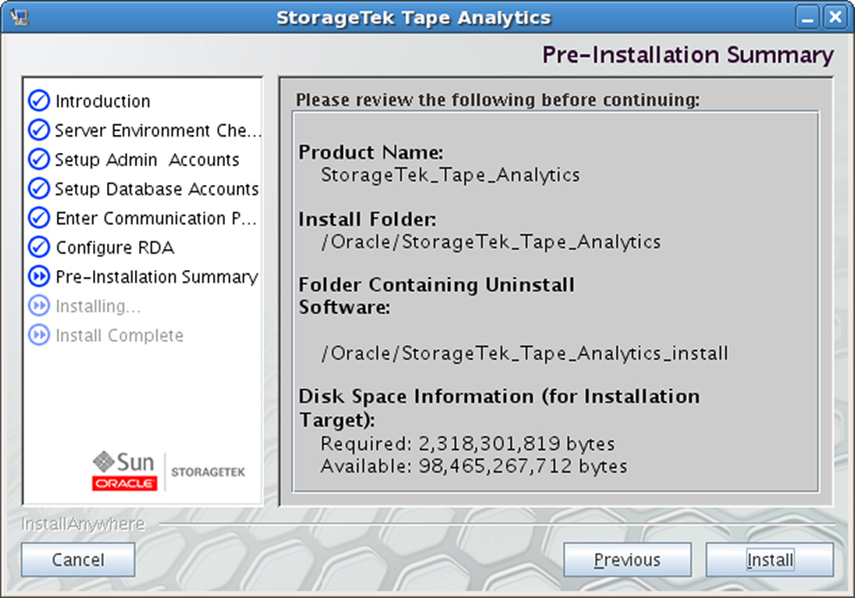Click the Install Folder path text
The width and height of the screenshot is (855, 598).
click(491, 242)
